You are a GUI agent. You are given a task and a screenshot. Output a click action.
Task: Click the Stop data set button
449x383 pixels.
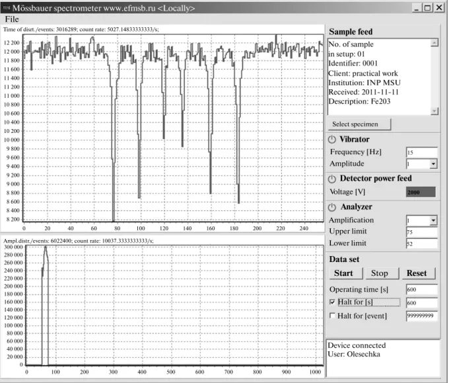click(x=382, y=273)
